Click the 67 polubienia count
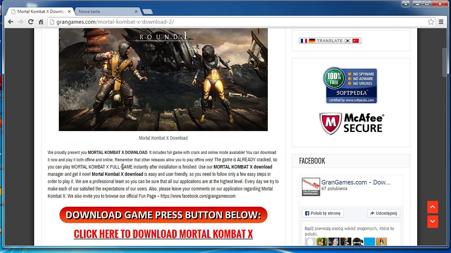Screen dimensions: 451x253 tap(334, 189)
